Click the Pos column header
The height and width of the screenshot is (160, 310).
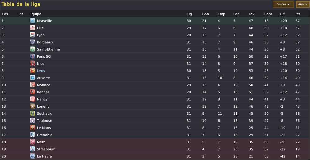[5, 14]
